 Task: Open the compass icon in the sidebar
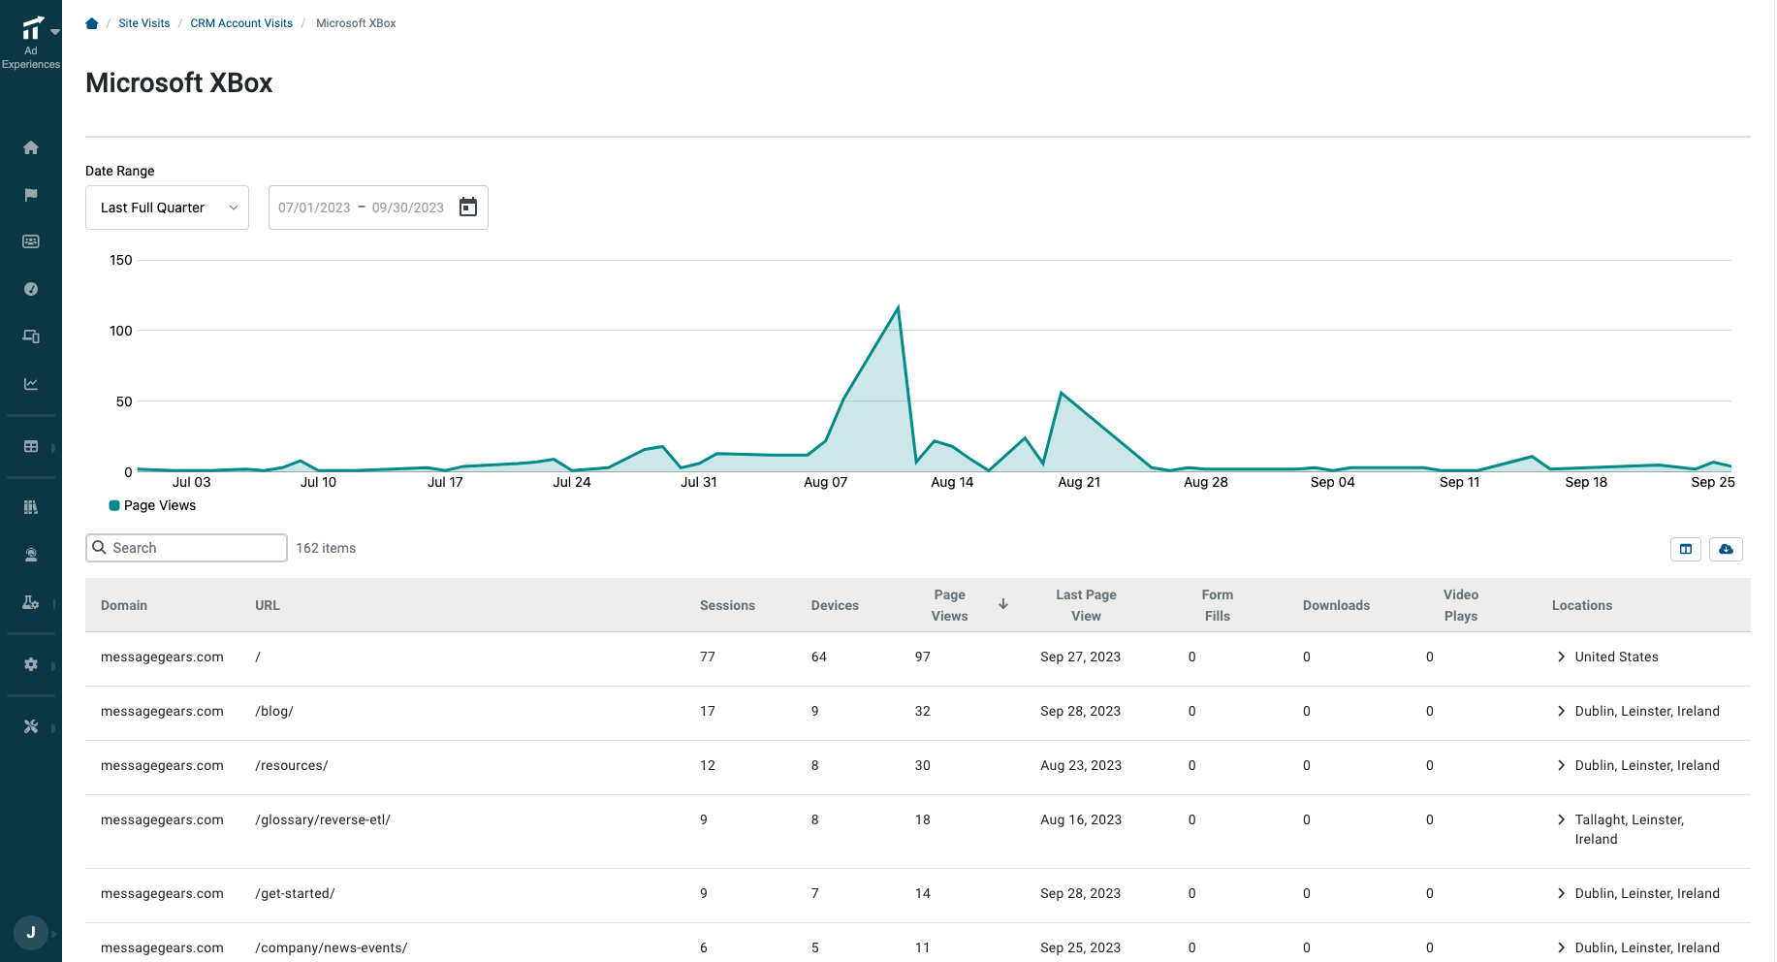pyautogui.click(x=31, y=289)
